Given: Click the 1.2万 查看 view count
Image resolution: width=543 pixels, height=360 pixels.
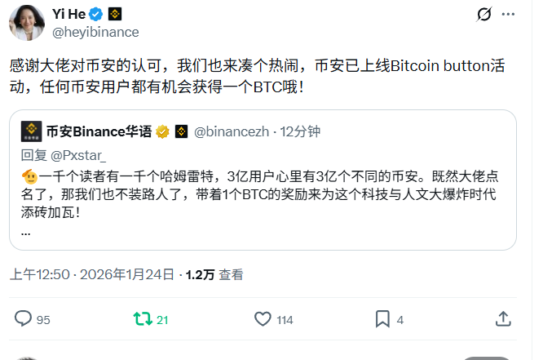Looking at the screenshot, I should (x=214, y=274).
